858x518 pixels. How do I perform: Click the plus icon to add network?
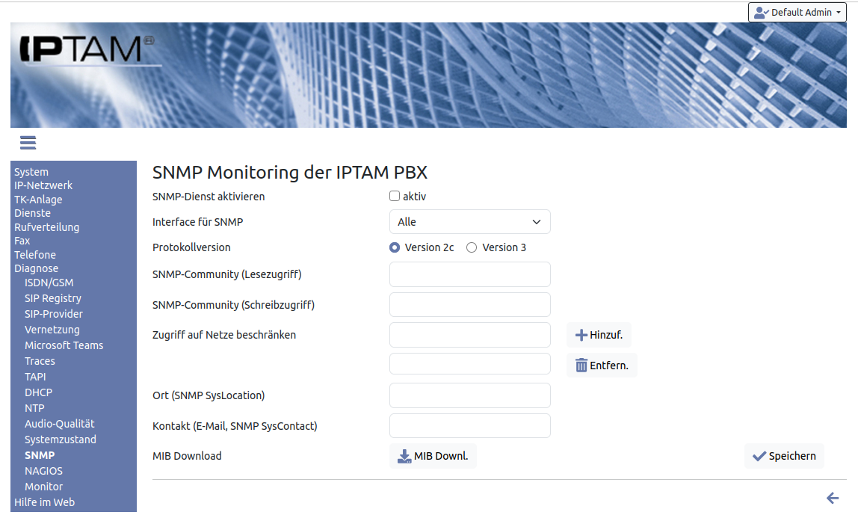pyautogui.click(x=581, y=336)
